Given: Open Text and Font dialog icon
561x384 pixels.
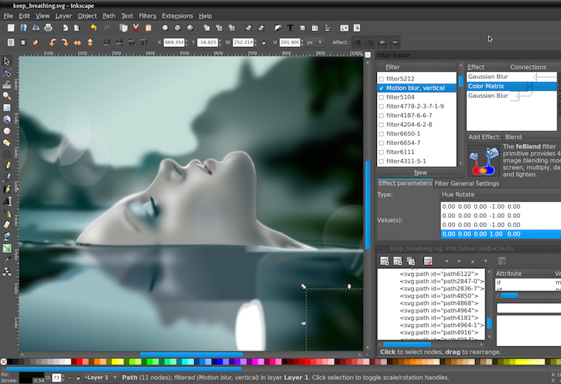Looking at the screenshot, I should (x=290, y=28).
